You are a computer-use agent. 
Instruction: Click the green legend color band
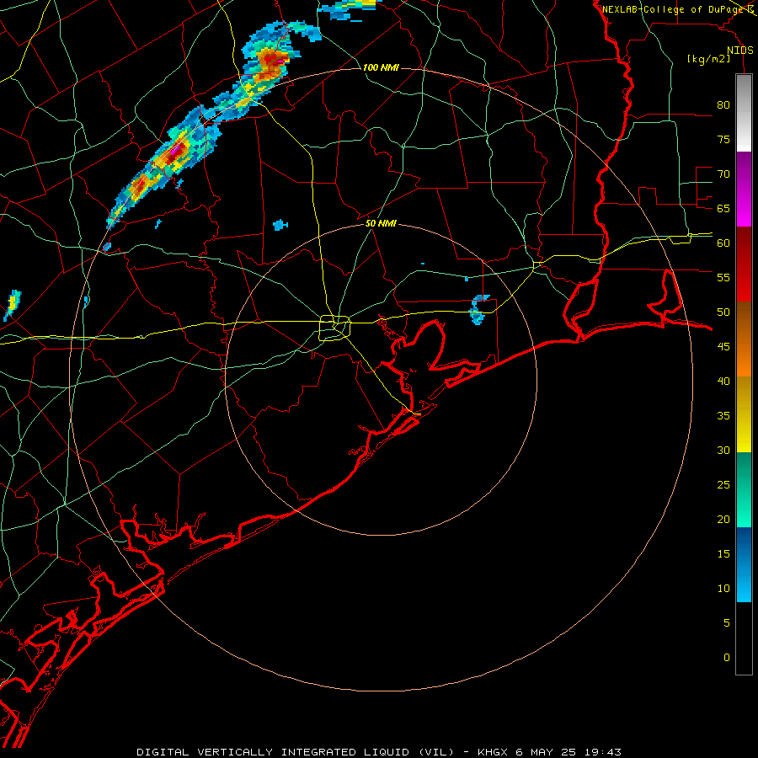(744, 489)
